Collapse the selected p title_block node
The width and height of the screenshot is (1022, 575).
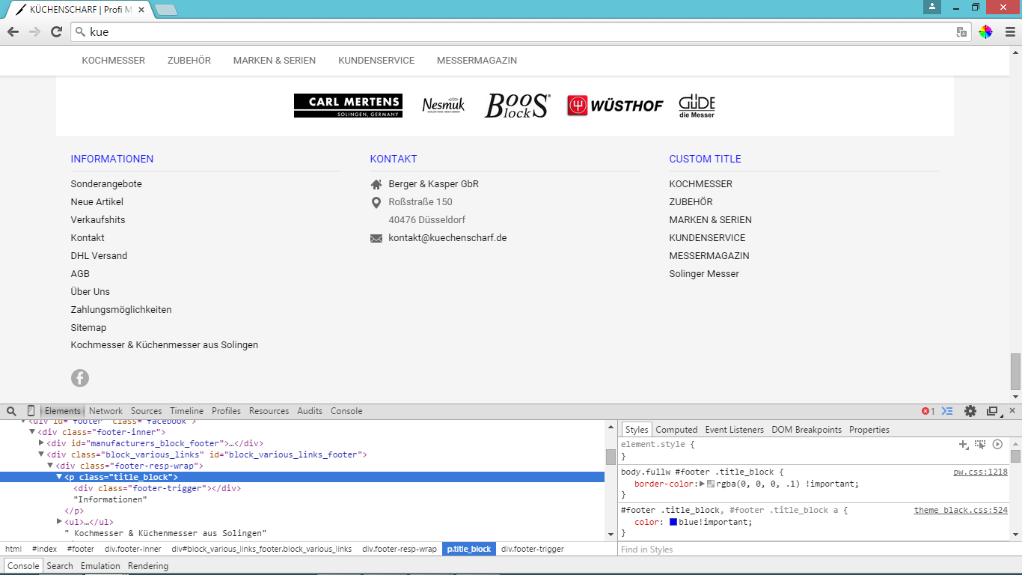[59, 477]
